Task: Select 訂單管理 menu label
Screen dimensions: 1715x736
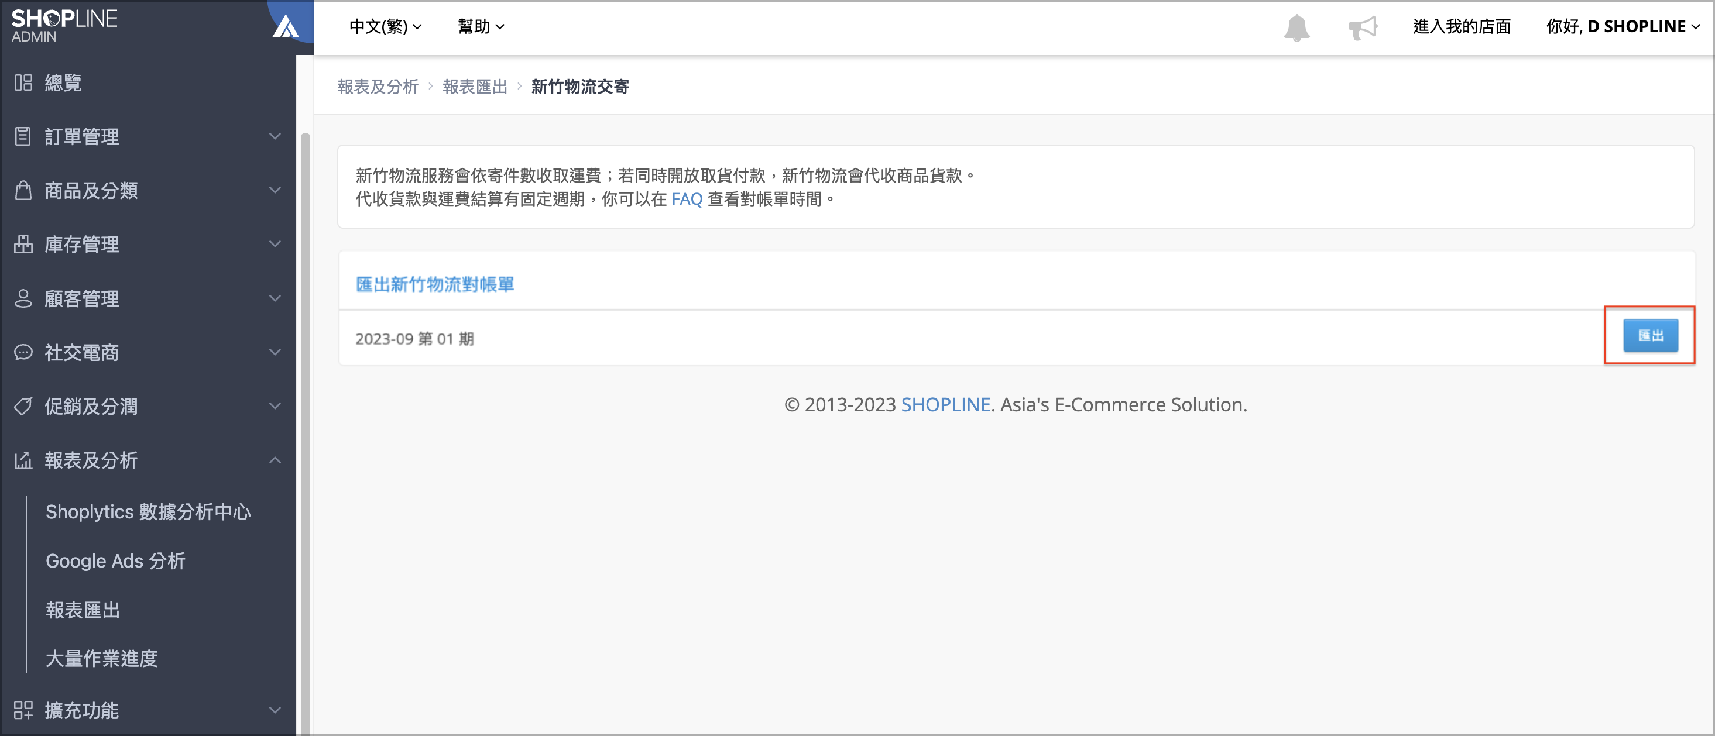Action: coord(82,136)
